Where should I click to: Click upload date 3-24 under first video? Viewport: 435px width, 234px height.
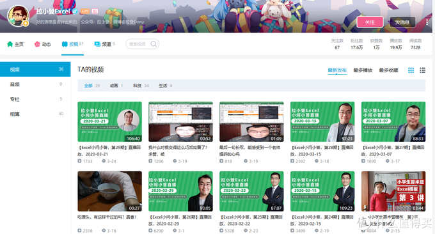coord(109,161)
